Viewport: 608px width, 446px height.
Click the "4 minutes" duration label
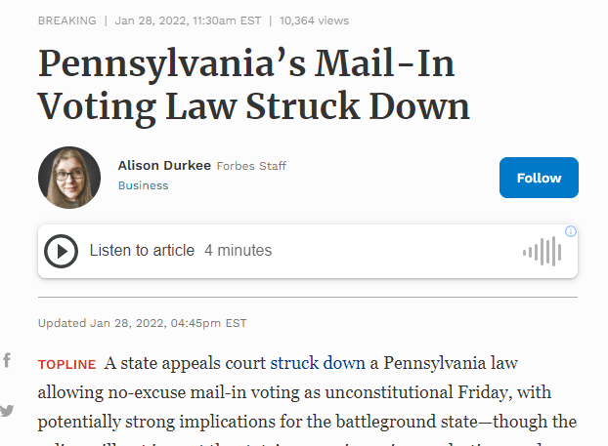(238, 251)
